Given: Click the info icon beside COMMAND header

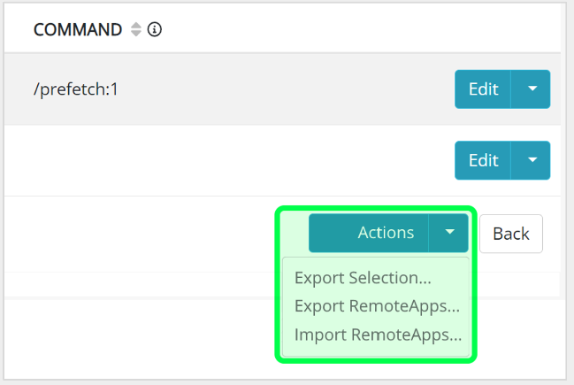Looking at the screenshot, I should tap(155, 30).
